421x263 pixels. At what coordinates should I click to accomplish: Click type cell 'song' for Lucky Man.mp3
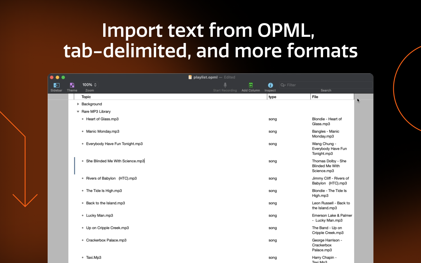pos(273,216)
